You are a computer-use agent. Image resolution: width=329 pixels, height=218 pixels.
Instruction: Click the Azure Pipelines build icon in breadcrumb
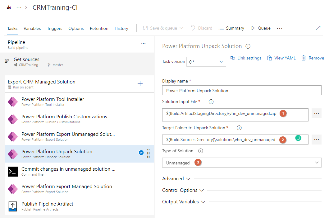click(x=9, y=7)
